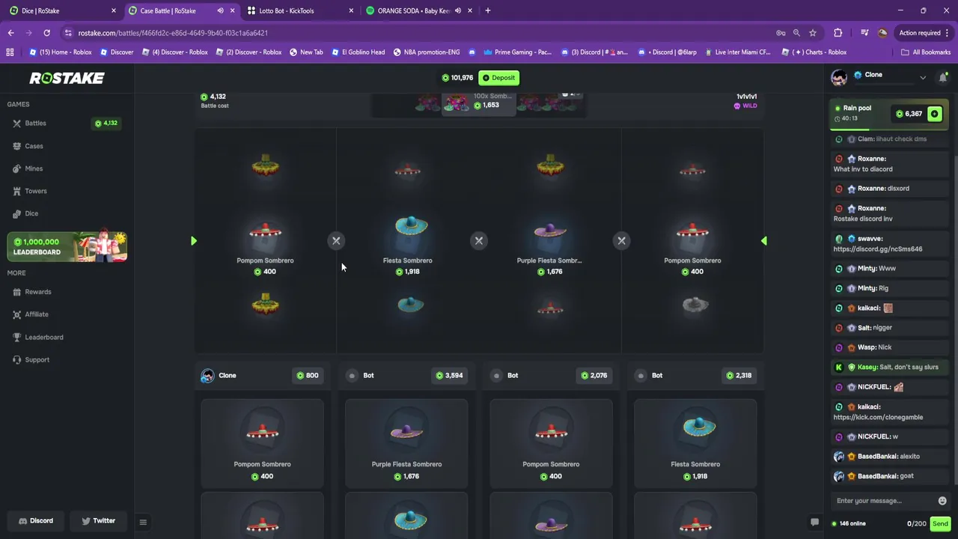Click the 101,976 balance display
958x539 pixels.
457,78
